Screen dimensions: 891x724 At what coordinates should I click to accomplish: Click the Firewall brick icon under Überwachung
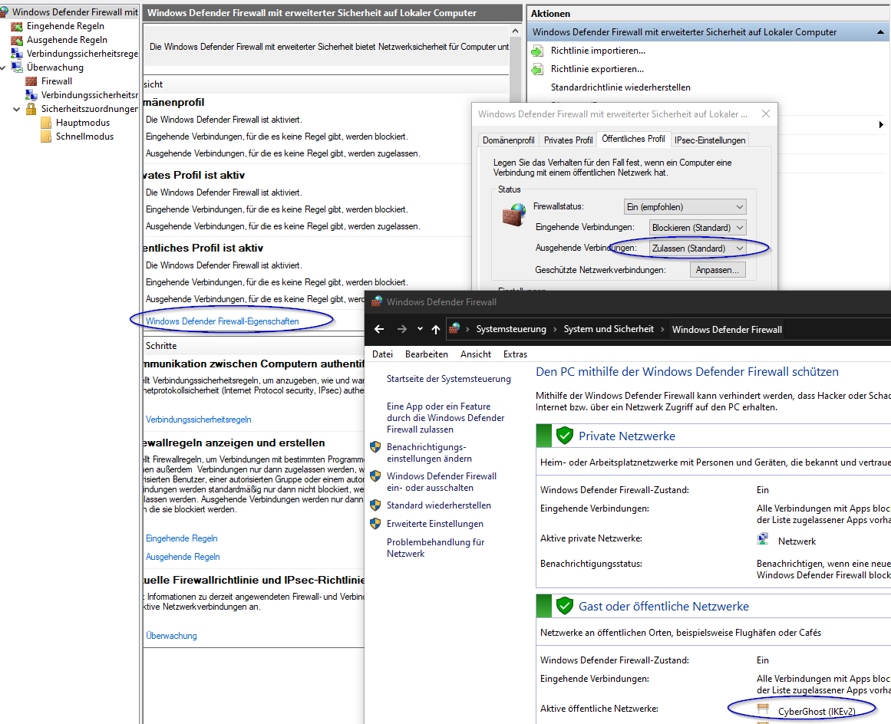(x=31, y=81)
